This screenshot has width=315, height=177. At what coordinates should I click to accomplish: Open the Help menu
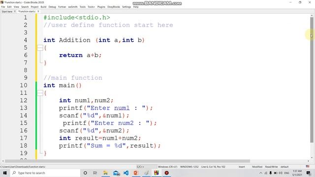(x=136, y=7)
